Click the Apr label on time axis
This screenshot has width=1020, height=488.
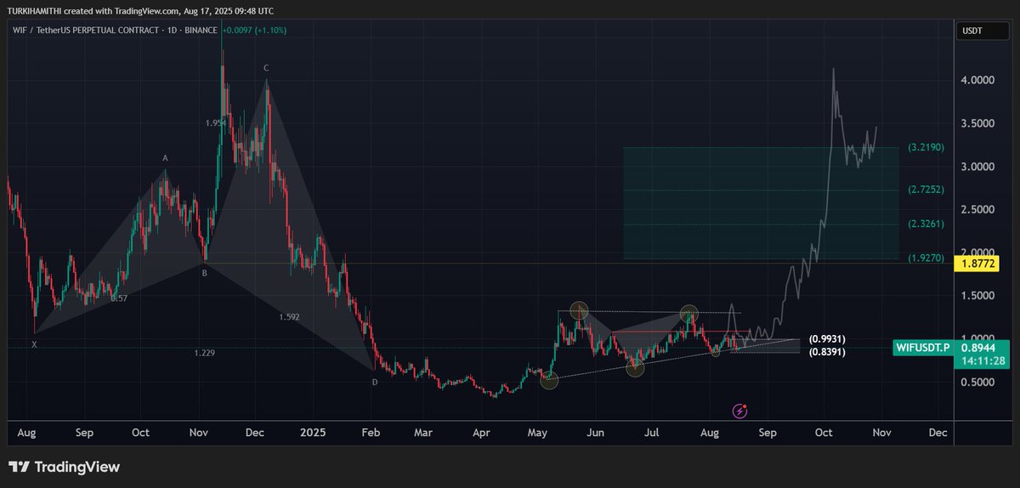coord(482,433)
